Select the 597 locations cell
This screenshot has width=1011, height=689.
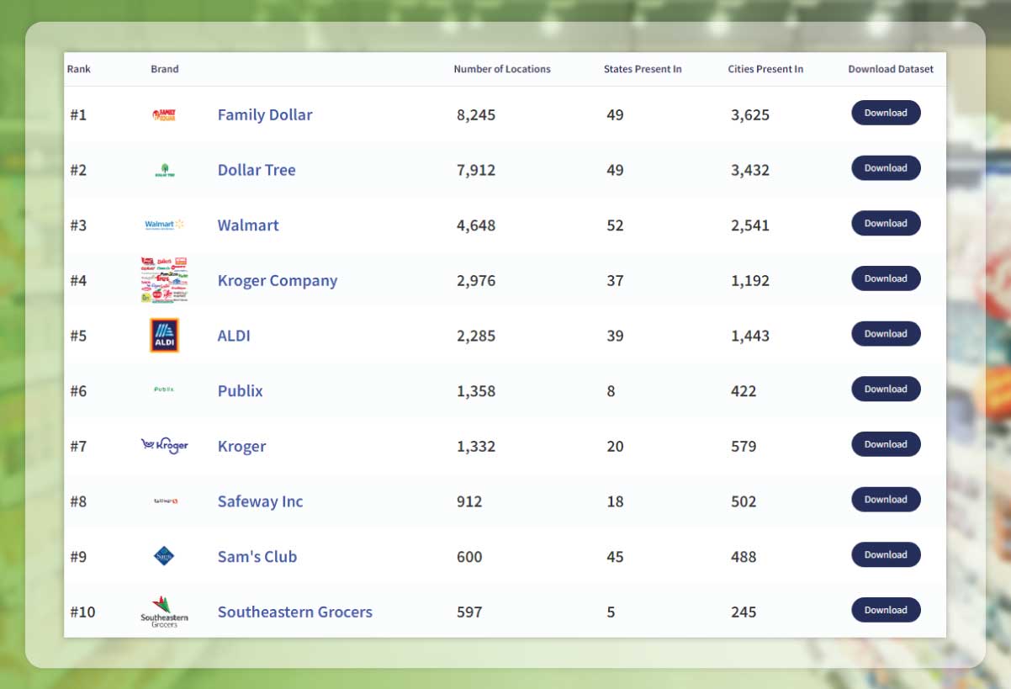[x=469, y=612]
